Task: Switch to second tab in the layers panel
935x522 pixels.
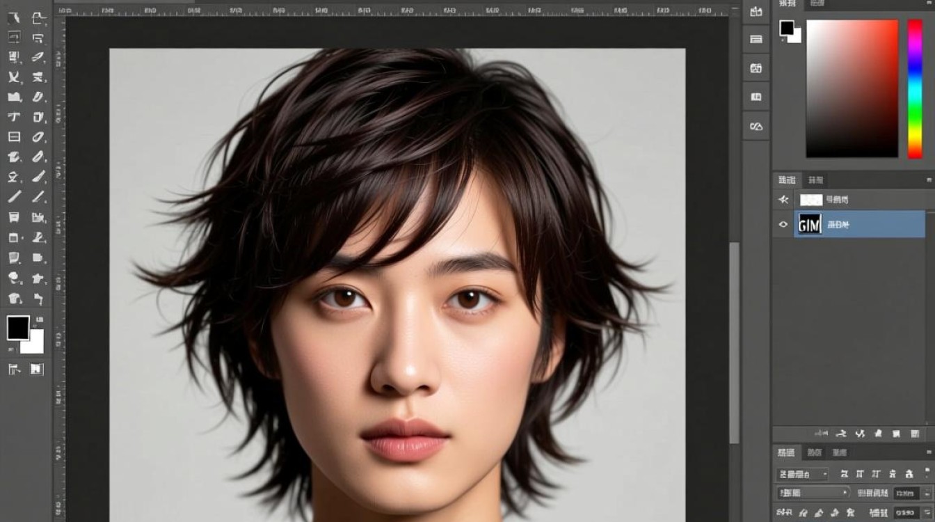Action: coord(816,180)
